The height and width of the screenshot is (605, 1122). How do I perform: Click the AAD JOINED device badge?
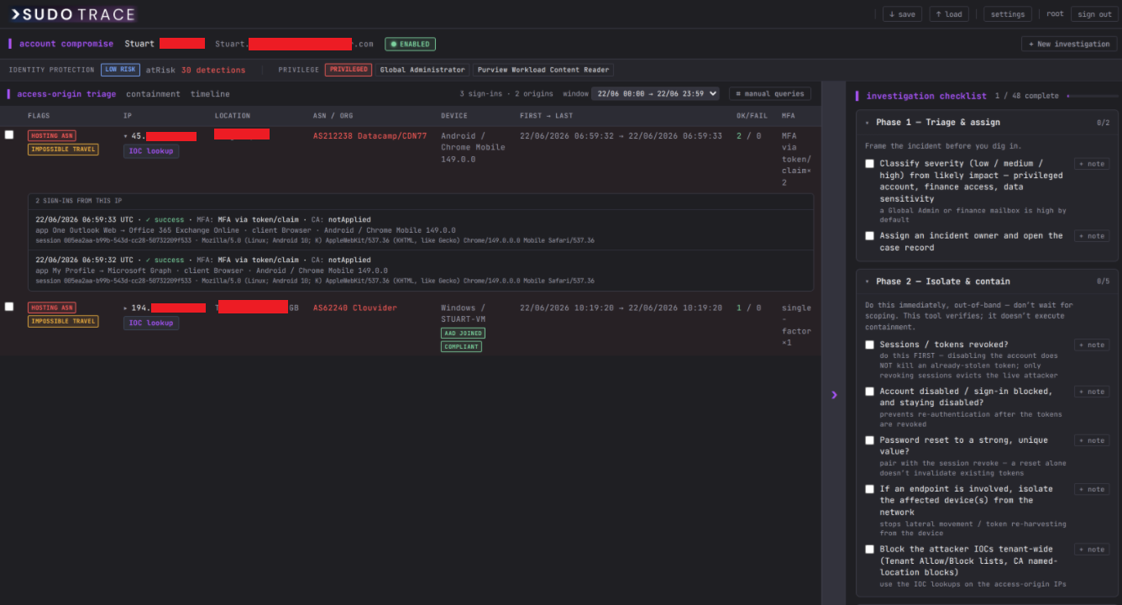pyautogui.click(x=463, y=333)
